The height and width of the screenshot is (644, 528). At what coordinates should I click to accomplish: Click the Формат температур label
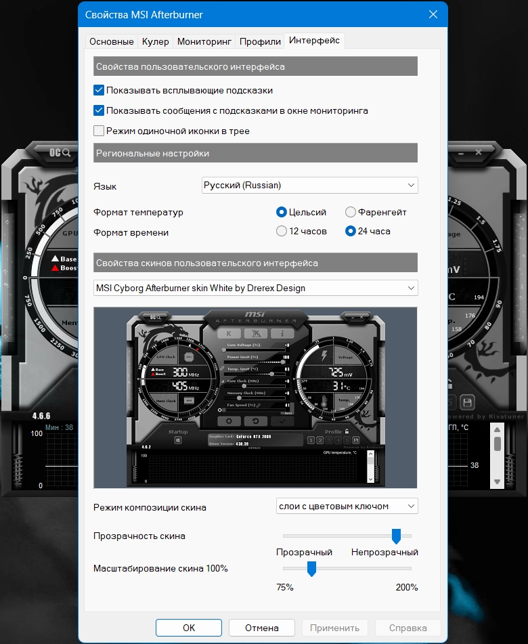coord(138,213)
